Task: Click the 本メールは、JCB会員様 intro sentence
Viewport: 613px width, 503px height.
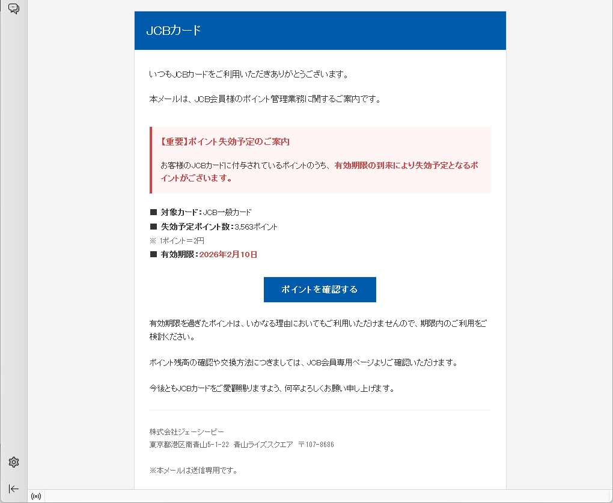Action: (265, 99)
